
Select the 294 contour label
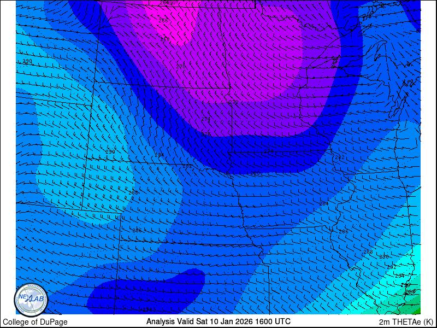point(400,276)
